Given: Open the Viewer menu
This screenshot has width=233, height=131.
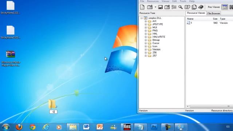Looking at the screenshot, I should coord(165,1).
